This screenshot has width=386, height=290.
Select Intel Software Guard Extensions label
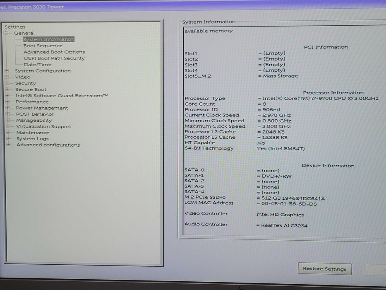point(62,96)
